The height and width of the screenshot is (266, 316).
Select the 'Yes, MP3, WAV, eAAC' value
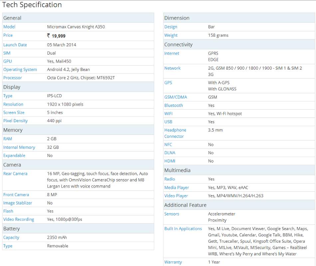(x=228, y=188)
